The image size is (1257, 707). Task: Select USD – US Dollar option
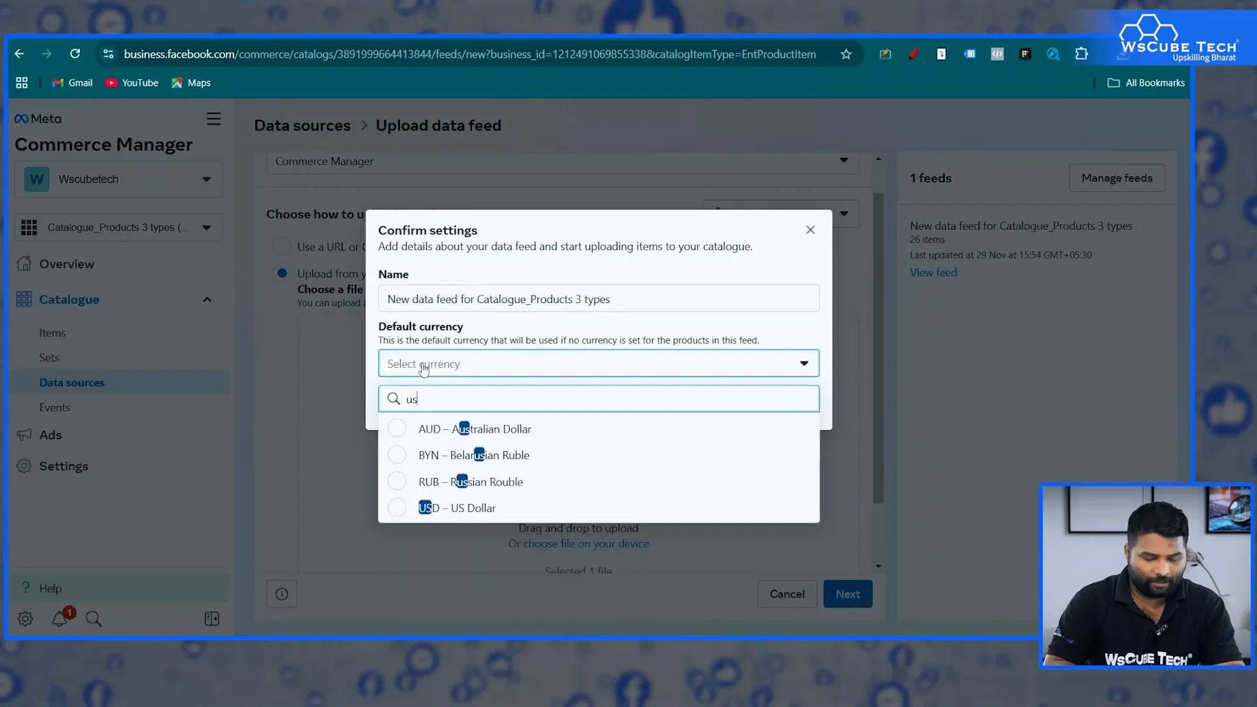(x=598, y=508)
